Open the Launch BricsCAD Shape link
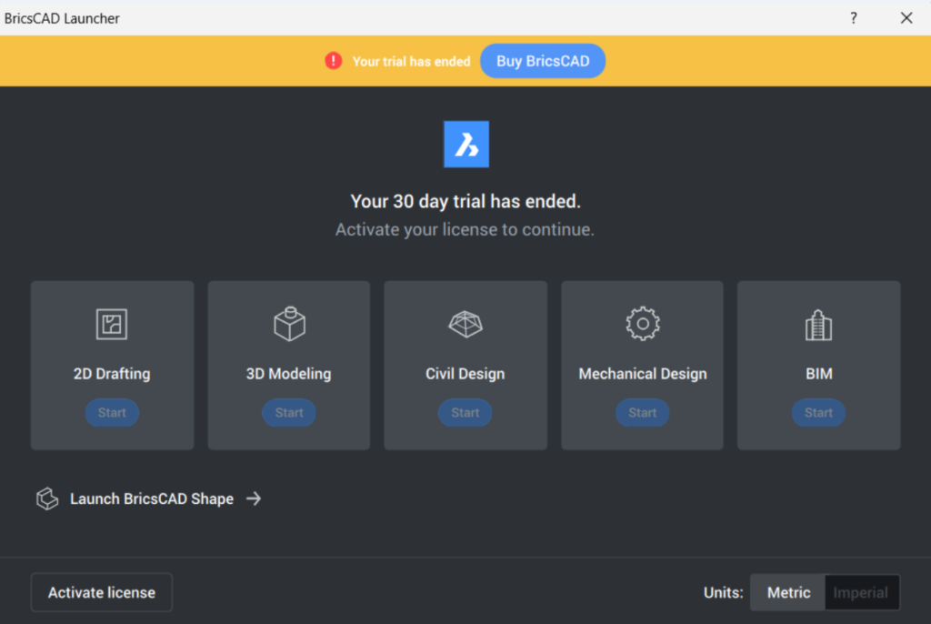Screen dimensions: 931x624 click(x=152, y=498)
